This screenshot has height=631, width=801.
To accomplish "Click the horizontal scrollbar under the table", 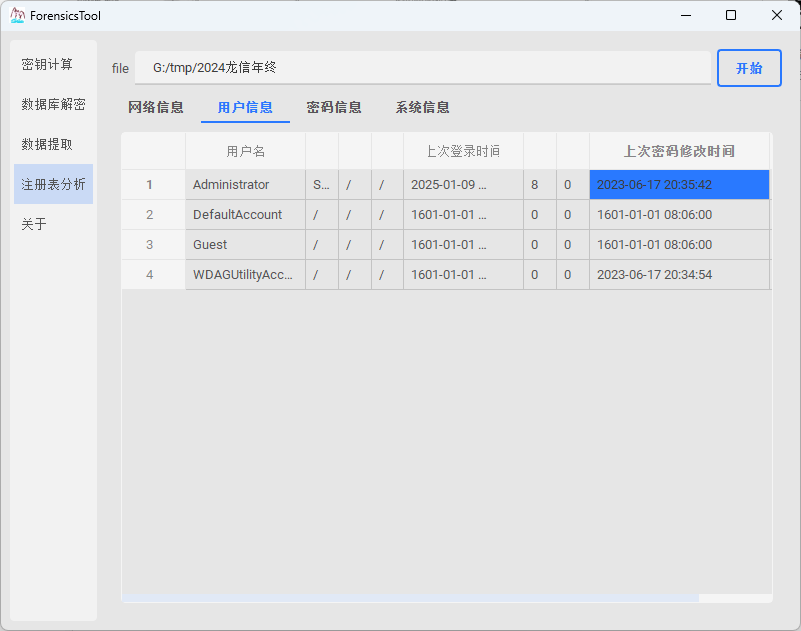I will point(409,598).
